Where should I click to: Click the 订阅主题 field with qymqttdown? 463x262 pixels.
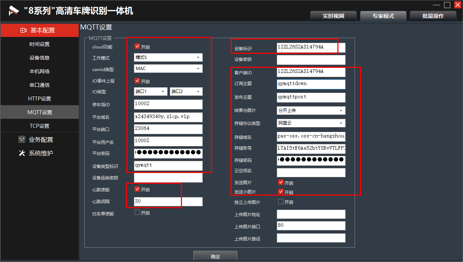point(311,84)
